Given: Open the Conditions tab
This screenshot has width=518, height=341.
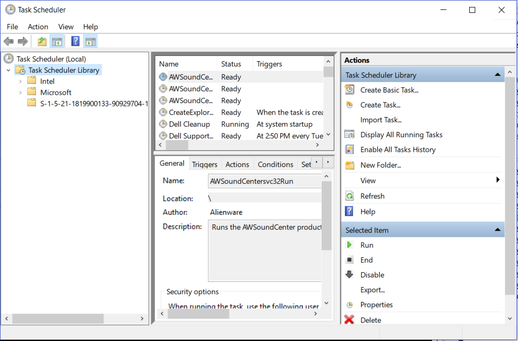Looking at the screenshot, I should 275,164.
